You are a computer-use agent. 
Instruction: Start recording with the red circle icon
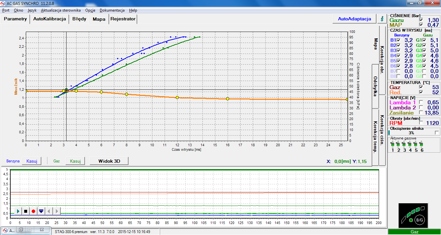click(x=33, y=211)
